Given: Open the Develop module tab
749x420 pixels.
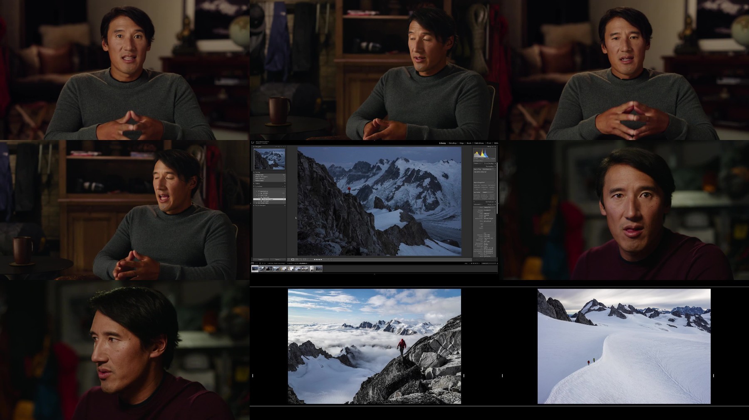Looking at the screenshot, I should pos(452,143).
